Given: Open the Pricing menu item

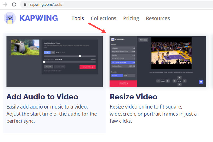Looking at the screenshot, I should click(131, 18).
